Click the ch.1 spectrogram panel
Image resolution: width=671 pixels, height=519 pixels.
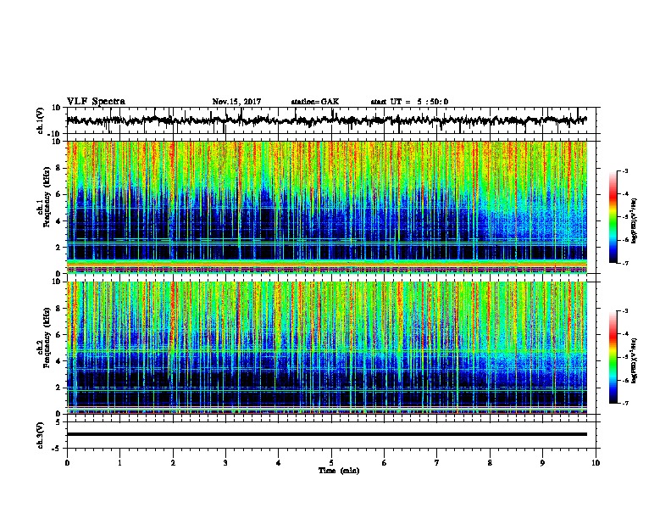pos(327,207)
